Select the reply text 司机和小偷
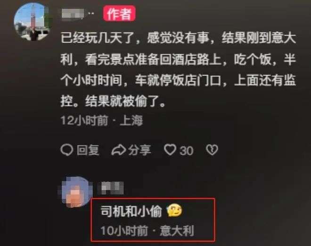This screenshot has width=311, height=246. [131, 211]
